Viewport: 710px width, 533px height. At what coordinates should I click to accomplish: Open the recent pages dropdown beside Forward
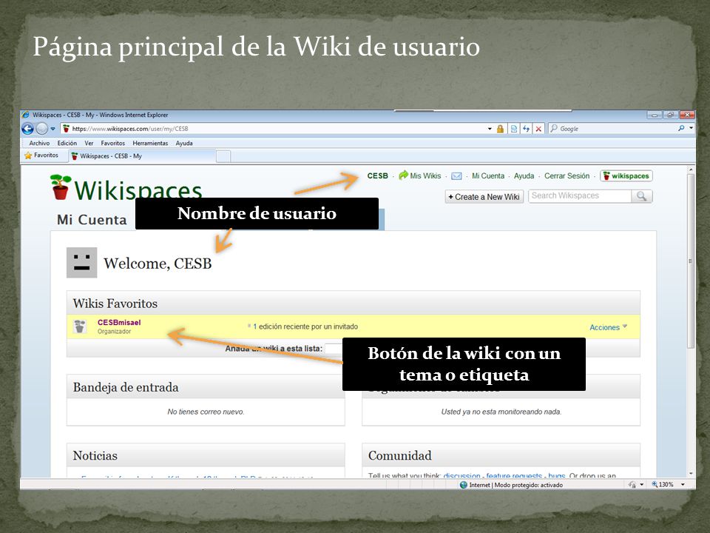53,129
